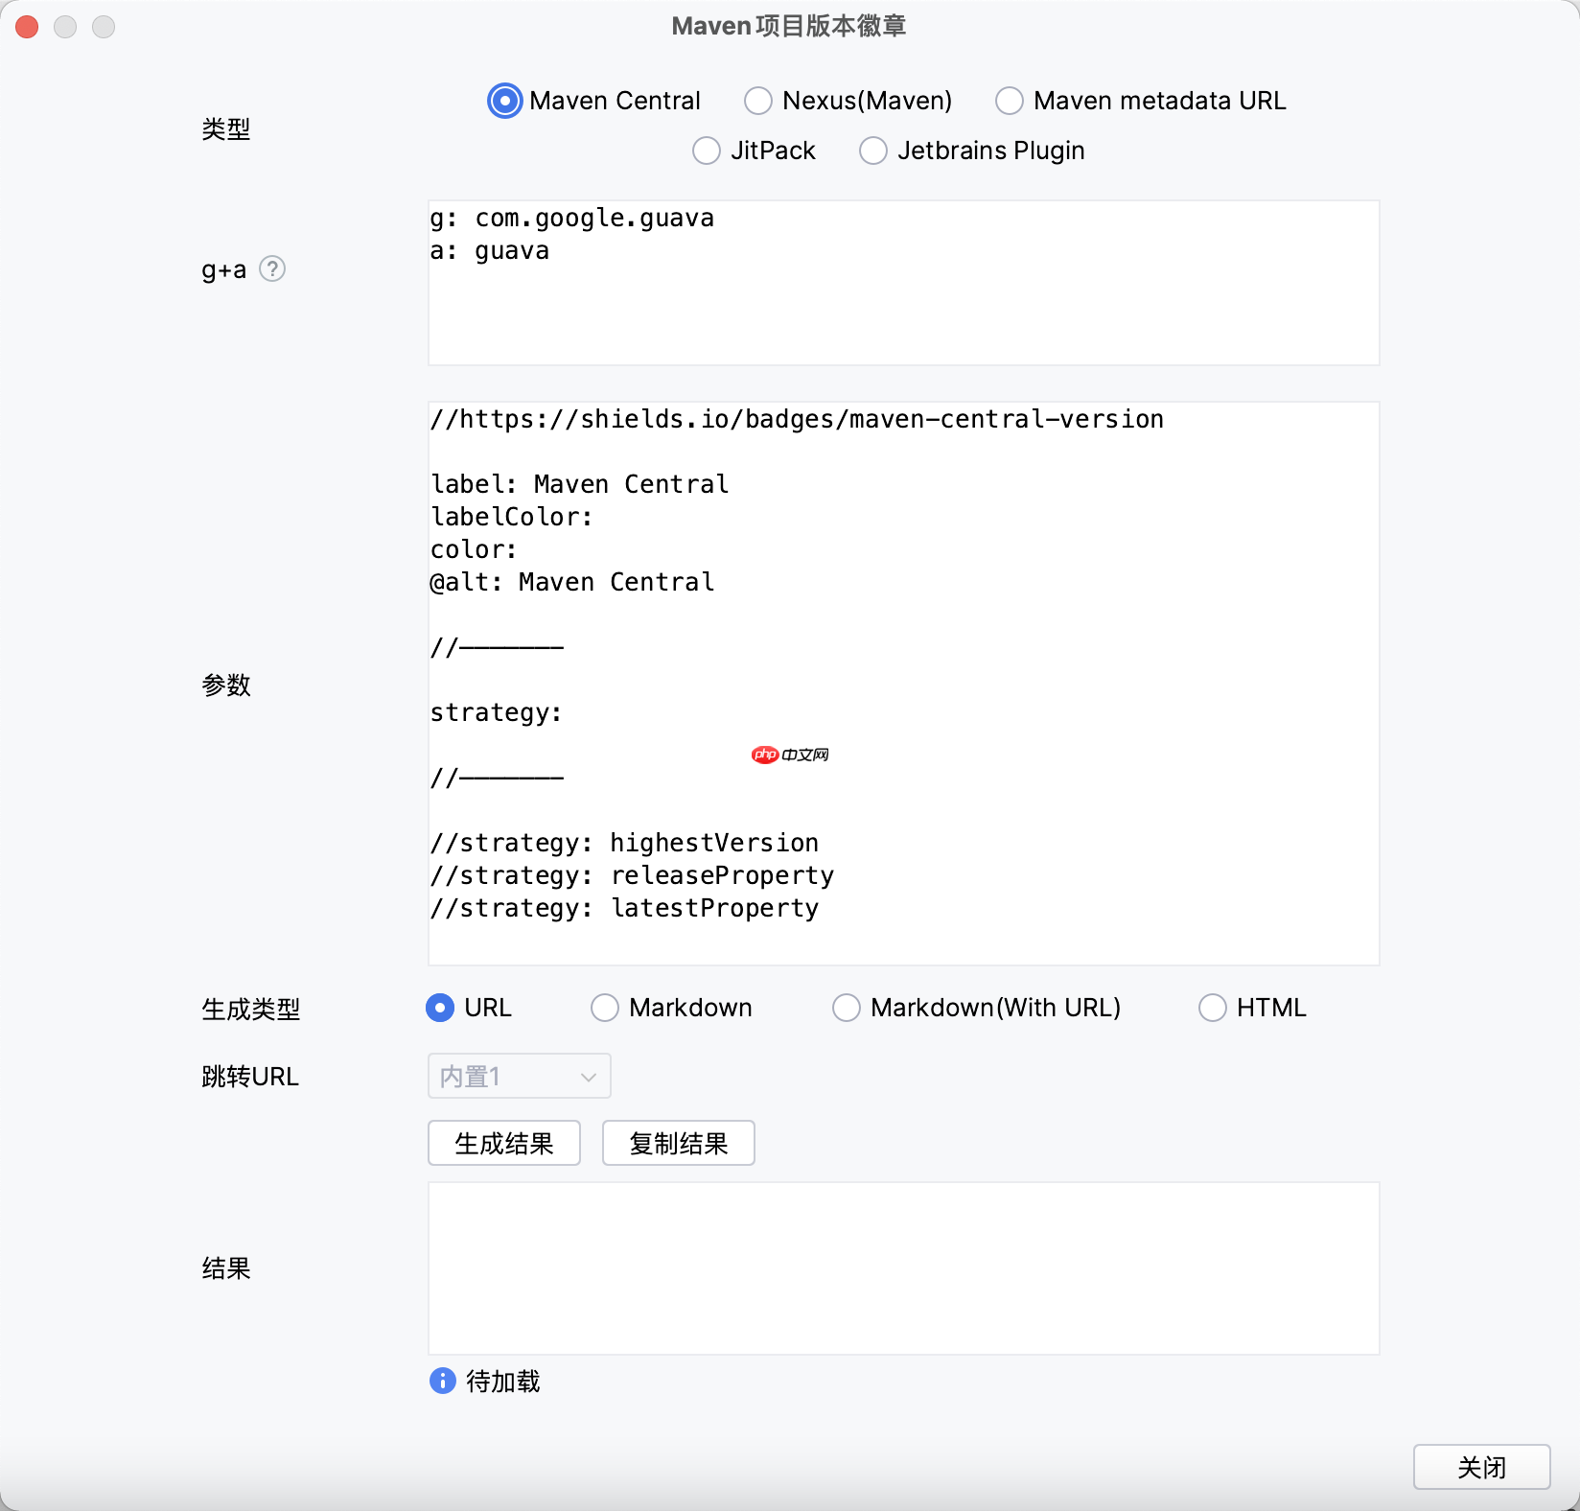
Task: Click the yellow minimize window button
Action: click(66, 27)
